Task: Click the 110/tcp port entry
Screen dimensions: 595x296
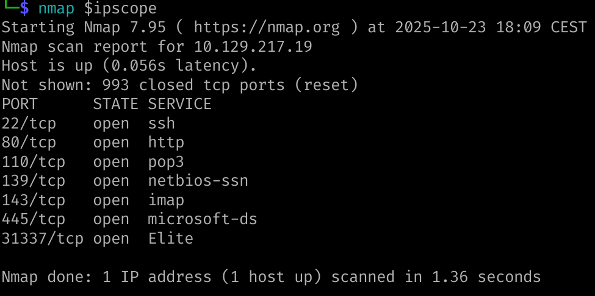Action: pos(33,161)
